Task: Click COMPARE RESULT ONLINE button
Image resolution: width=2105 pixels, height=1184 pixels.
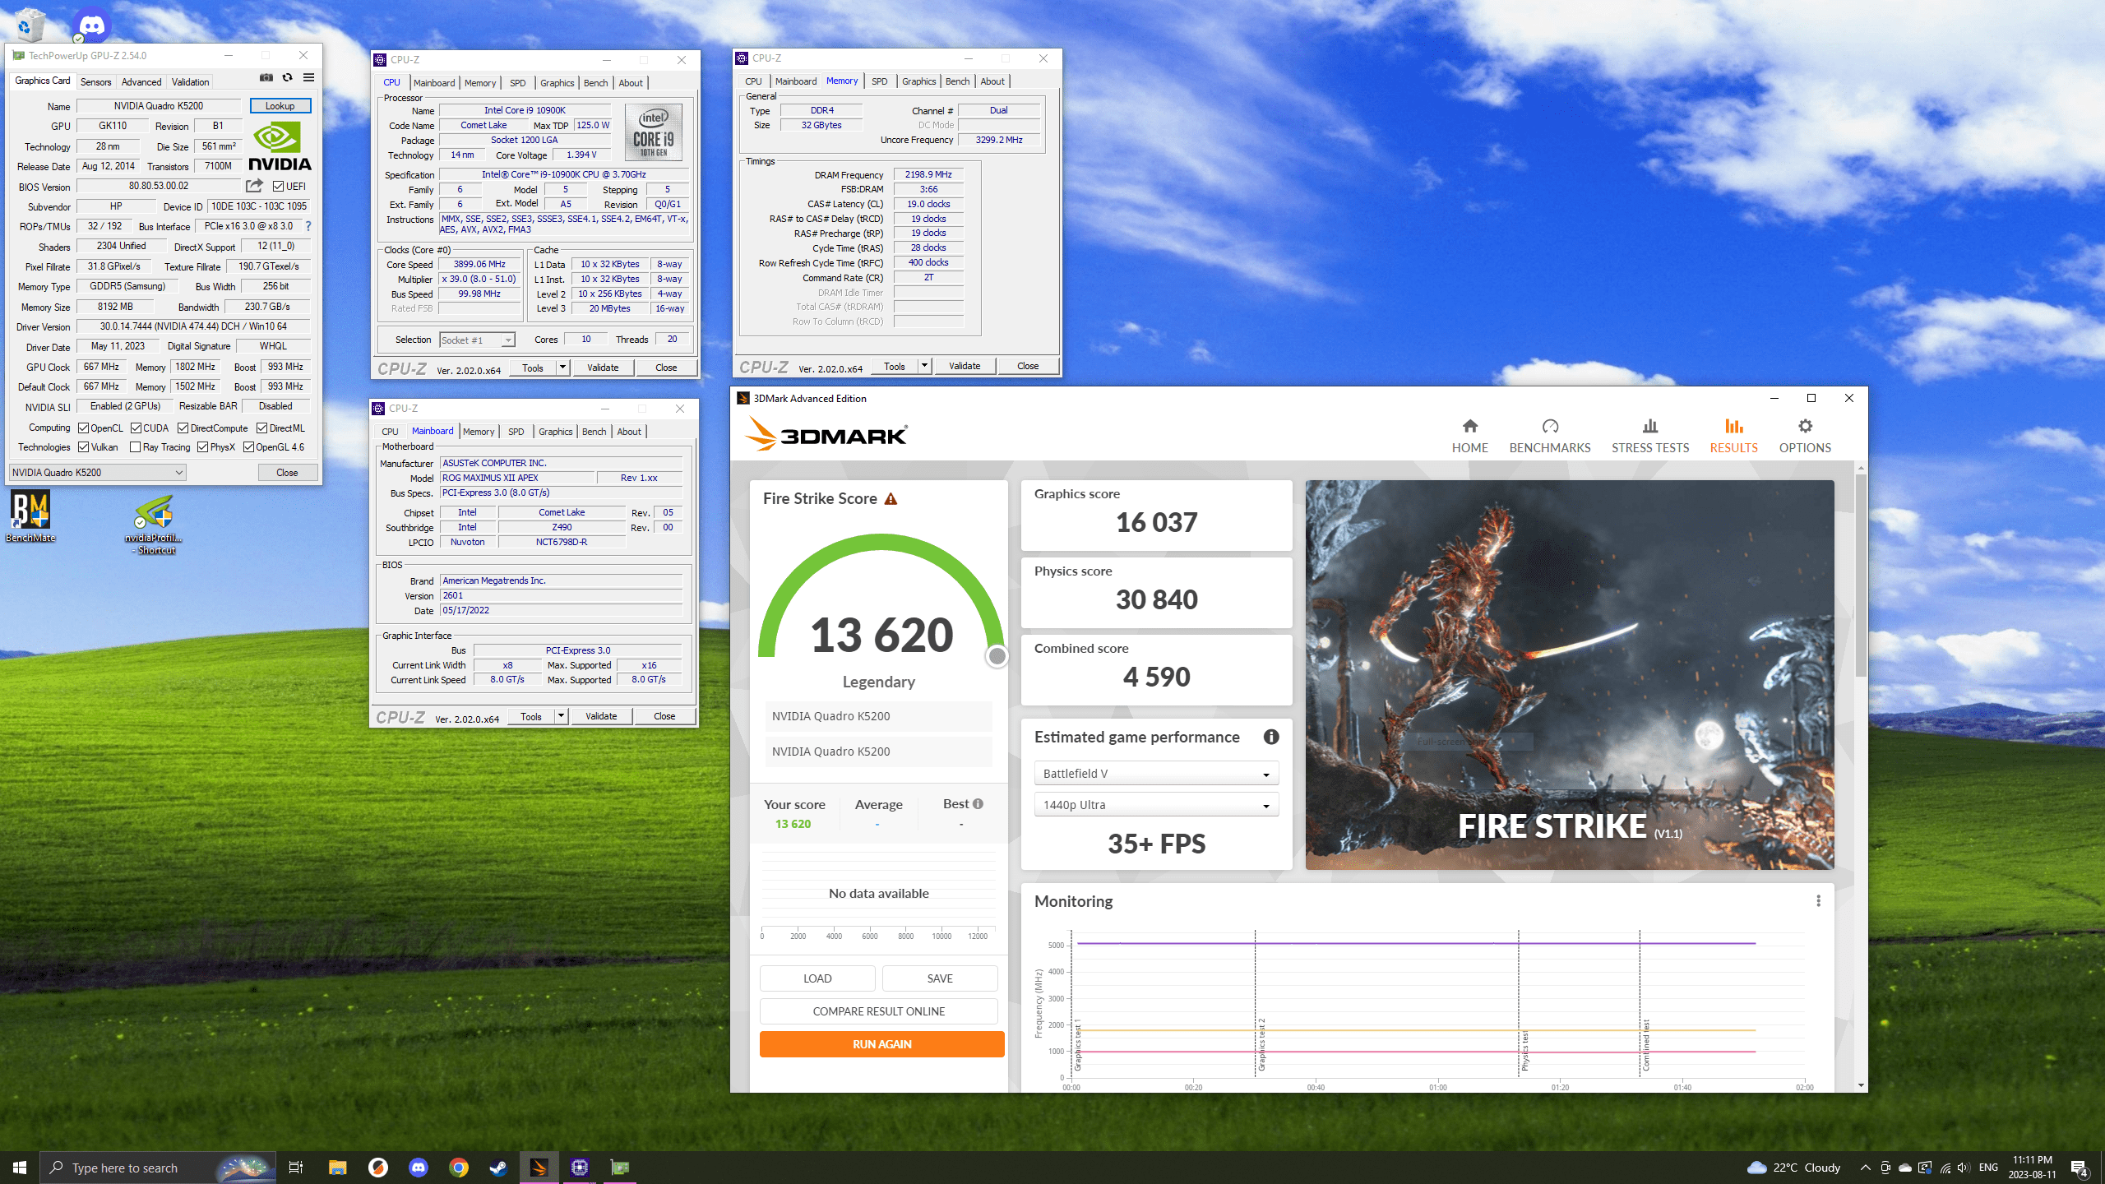Action: click(x=878, y=1011)
